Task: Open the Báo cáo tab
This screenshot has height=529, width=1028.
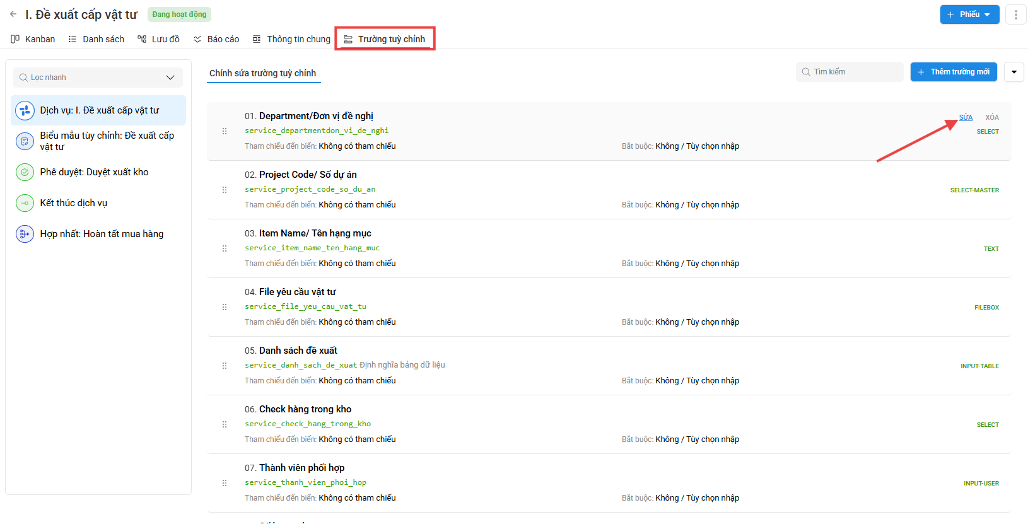Action: (x=216, y=39)
